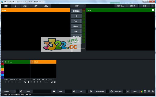Click the 基本法 button
This screenshot has height=97, width=156.
point(133,6)
